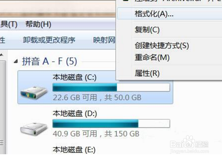Select the 本地磁盘 (D:) label
222x159 pixels.
(75, 114)
